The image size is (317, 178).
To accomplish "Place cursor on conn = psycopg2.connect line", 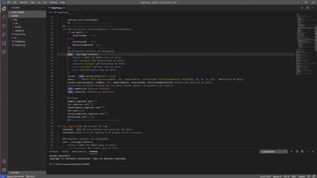I will click(83, 54).
